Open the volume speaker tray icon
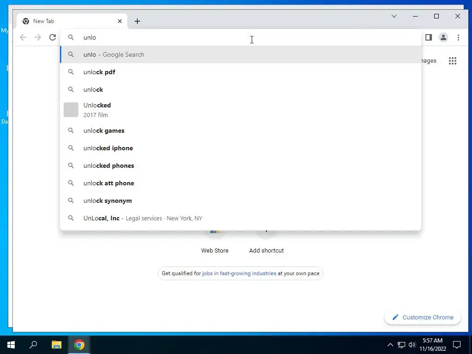 pyautogui.click(x=412, y=345)
